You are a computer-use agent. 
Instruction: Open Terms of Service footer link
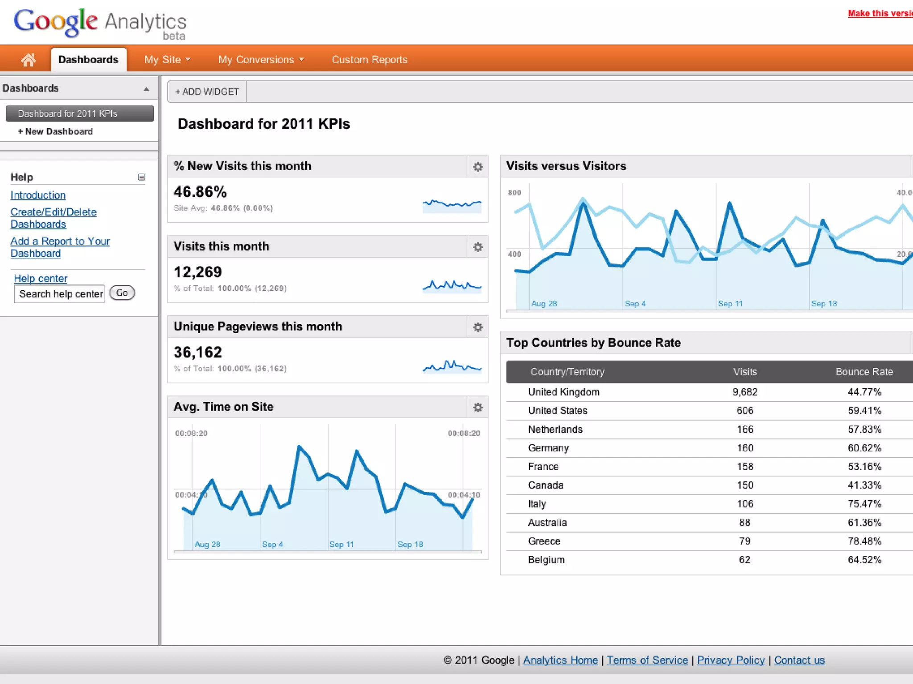point(647,660)
